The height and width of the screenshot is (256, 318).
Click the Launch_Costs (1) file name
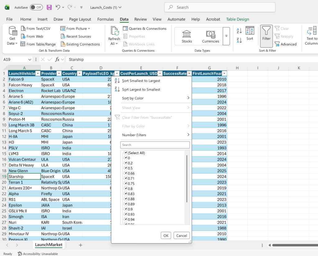pyautogui.click(x=104, y=7)
